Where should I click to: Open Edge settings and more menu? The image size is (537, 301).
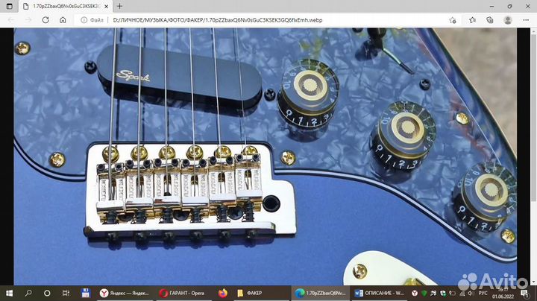[x=527, y=20]
